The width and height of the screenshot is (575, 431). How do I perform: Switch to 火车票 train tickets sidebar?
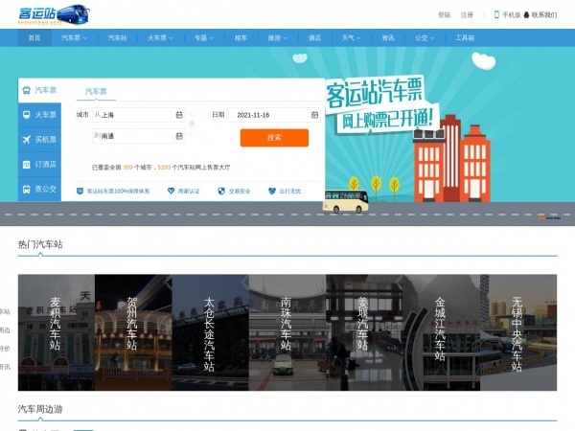(x=40, y=115)
